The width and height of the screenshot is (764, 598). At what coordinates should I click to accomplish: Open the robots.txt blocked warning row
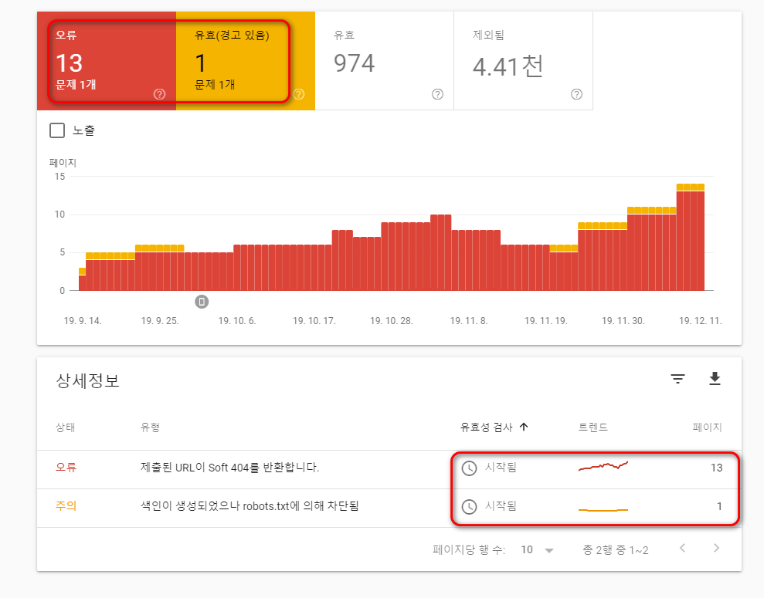(x=389, y=508)
